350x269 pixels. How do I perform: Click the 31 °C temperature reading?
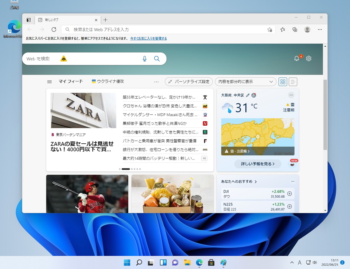(x=246, y=108)
